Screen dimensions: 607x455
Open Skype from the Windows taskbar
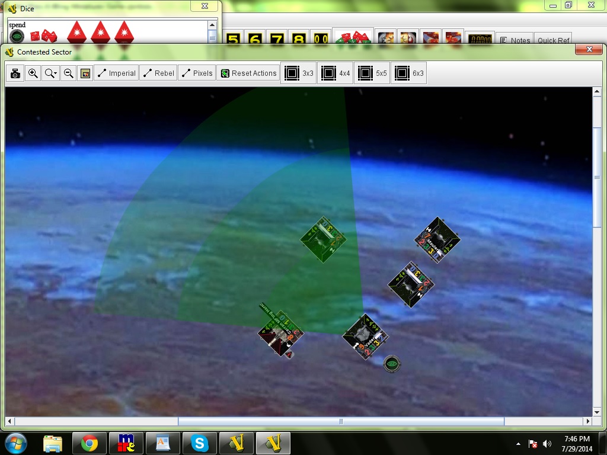pyautogui.click(x=200, y=443)
